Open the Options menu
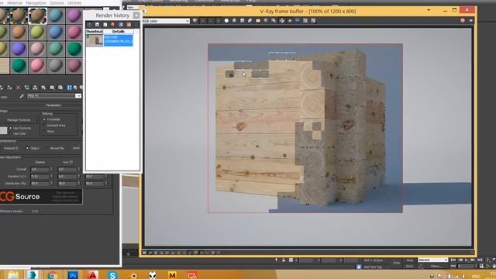Screen dimensions: 496x279 (x=57, y=3)
